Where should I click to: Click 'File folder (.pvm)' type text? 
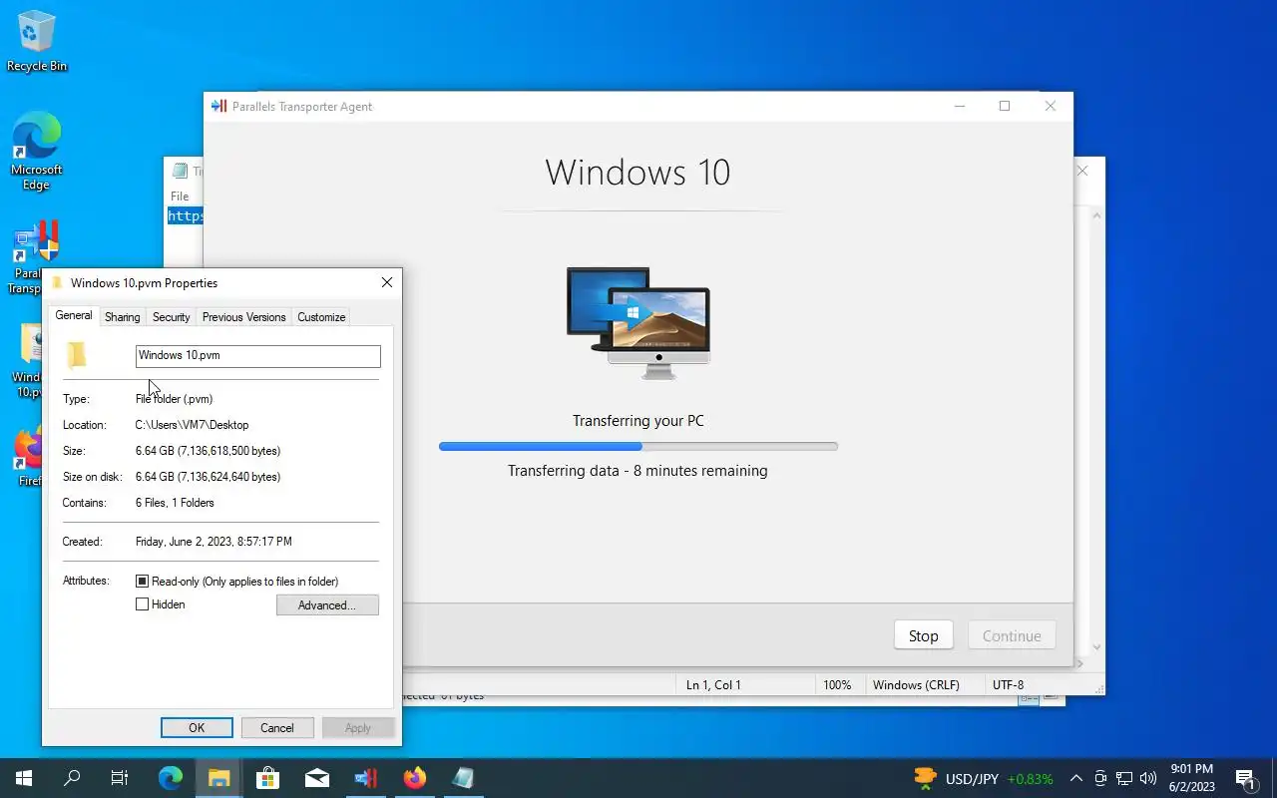(x=174, y=399)
